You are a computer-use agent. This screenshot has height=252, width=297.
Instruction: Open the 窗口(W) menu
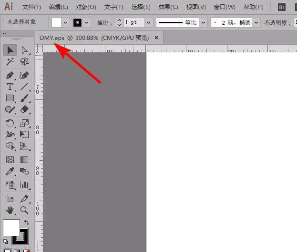pyautogui.click(x=225, y=7)
